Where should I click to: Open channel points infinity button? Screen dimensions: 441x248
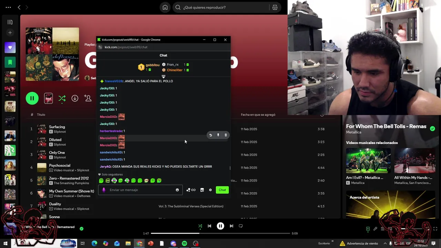[191, 190]
